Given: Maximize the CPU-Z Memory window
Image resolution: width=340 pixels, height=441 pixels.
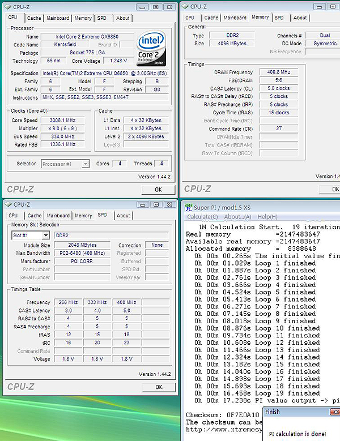Looking at the screenshot, I should pyautogui.click(x=333, y=7).
